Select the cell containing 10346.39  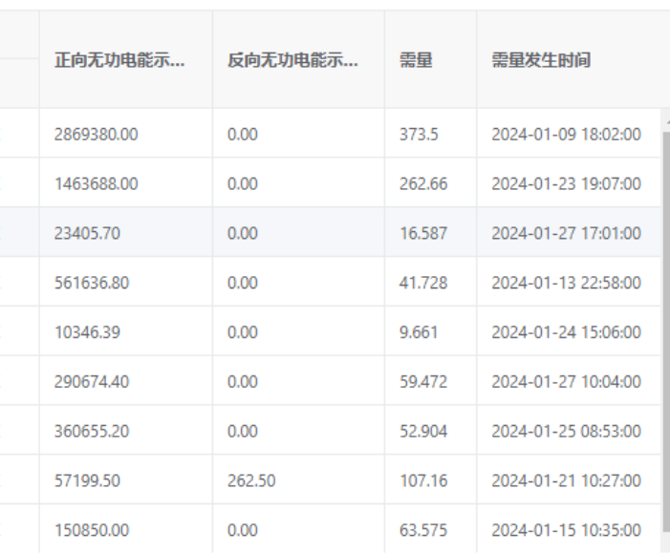click(x=87, y=332)
